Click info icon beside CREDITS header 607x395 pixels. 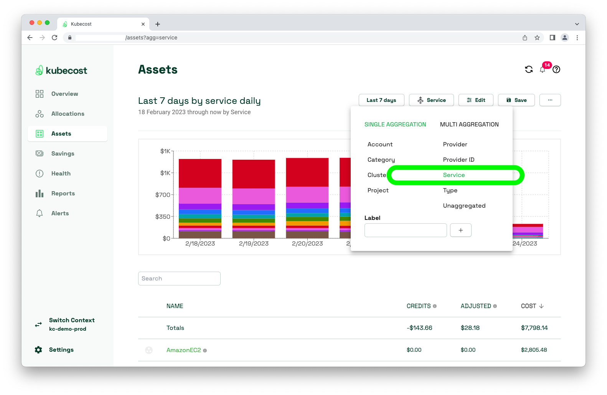click(x=435, y=306)
